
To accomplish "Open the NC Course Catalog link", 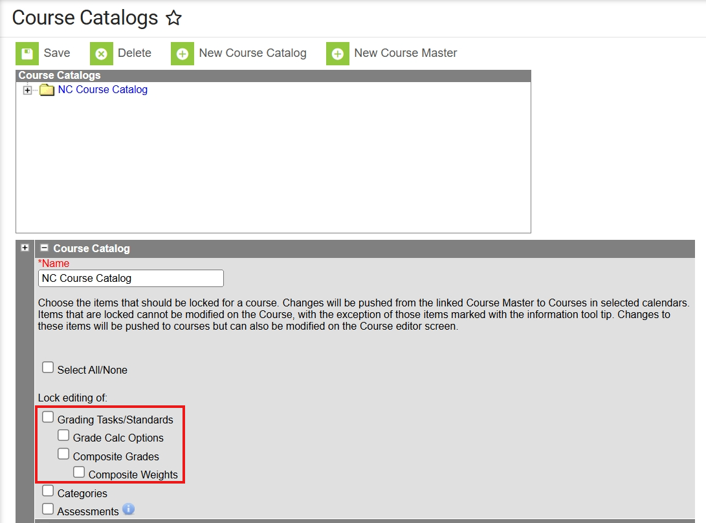I will pos(102,90).
